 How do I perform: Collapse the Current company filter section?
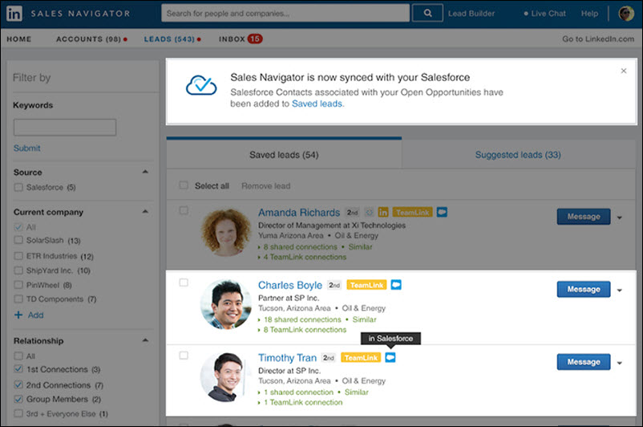coord(145,212)
